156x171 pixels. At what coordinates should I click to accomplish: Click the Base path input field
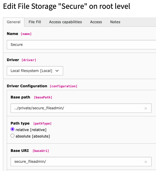pyautogui.click(x=81, y=108)
